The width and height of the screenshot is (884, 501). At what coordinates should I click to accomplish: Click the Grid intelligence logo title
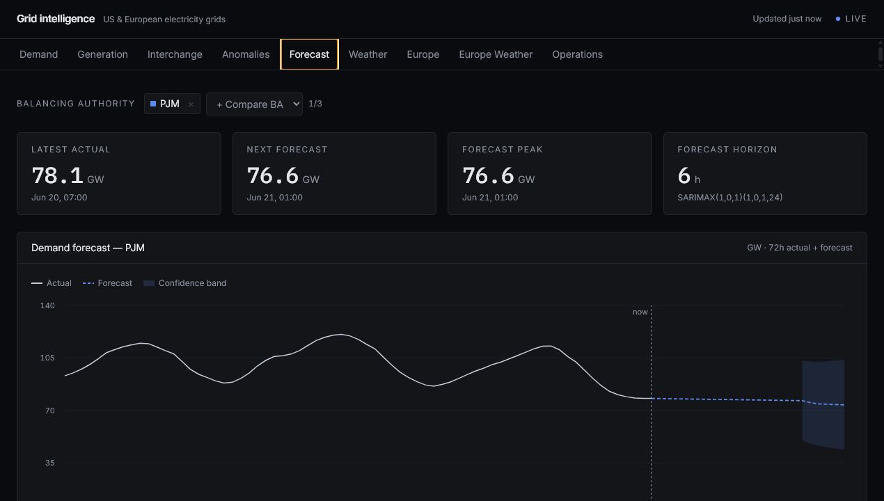(x=56, y=19)
